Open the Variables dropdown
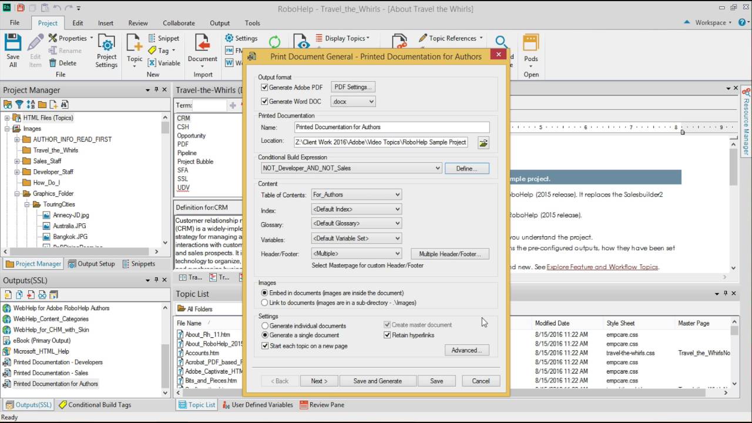This screenshot has width=752, height=423. click(357, 239)
